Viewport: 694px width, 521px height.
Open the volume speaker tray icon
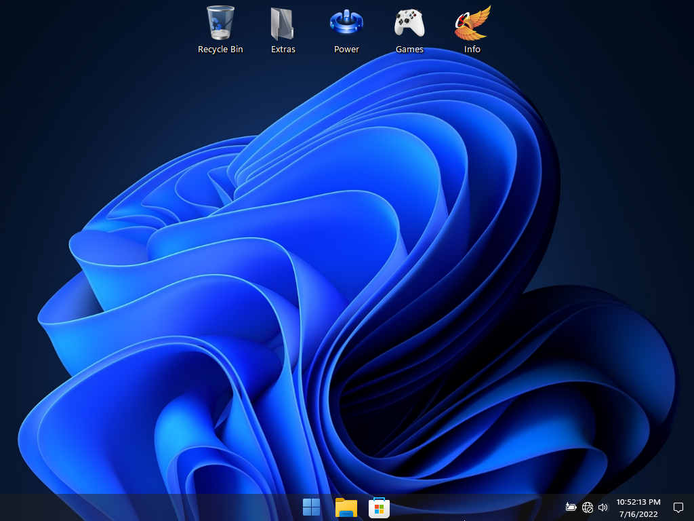pos(603,507)
